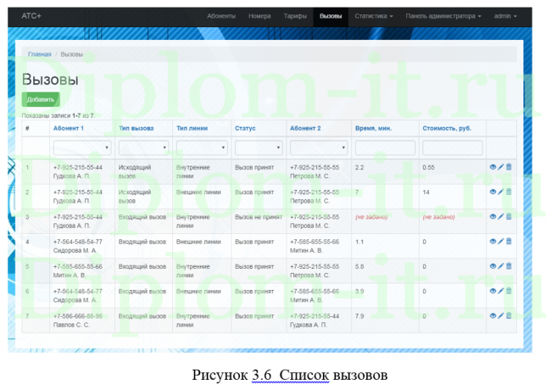This screenshot has width=546, height=390.
Task: Select cost value '0.55' in row 1
Action: click(x=428, y=168)
